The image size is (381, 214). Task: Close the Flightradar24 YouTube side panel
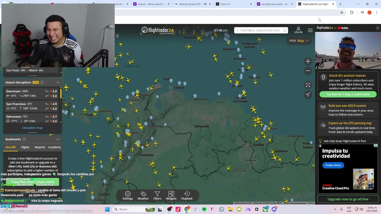378,28
